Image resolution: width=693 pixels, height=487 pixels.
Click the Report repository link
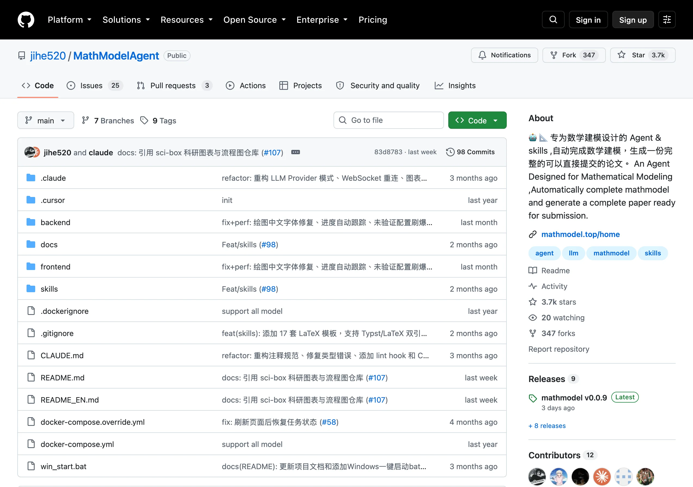(559, 349)
